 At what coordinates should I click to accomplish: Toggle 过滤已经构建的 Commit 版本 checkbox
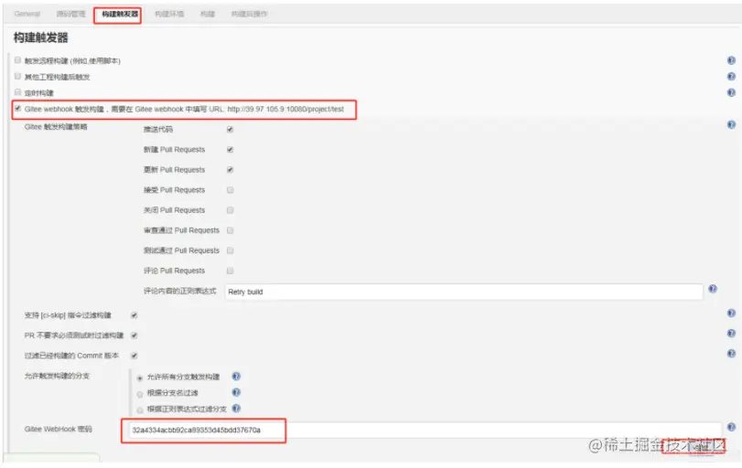[x=134, y=356]
